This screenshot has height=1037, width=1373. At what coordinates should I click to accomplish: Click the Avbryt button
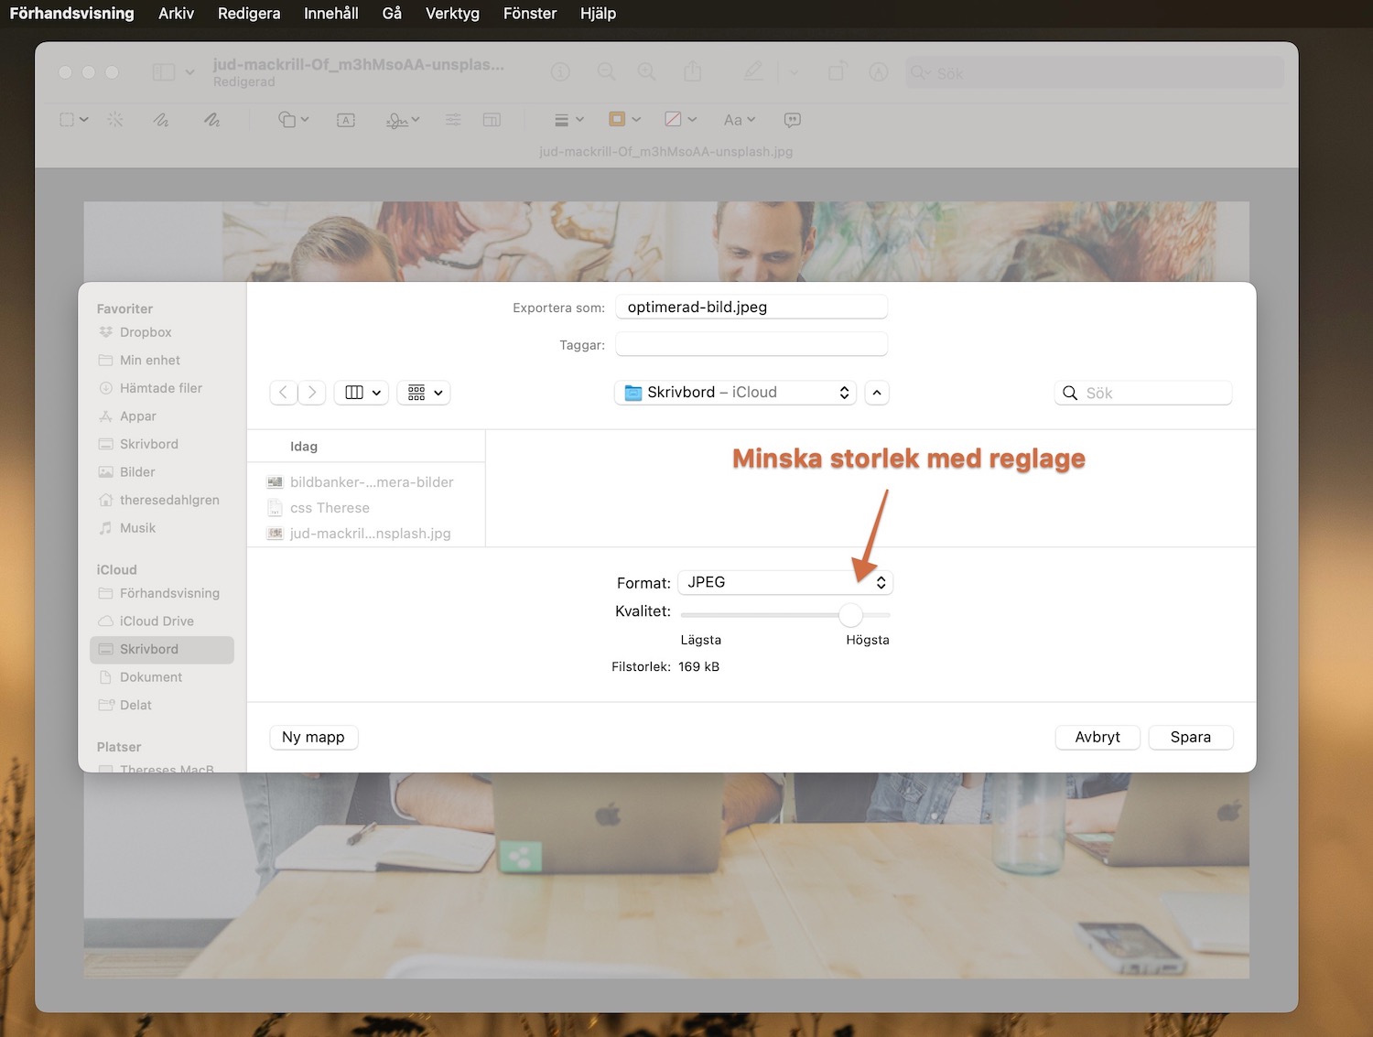(1097, 738)
